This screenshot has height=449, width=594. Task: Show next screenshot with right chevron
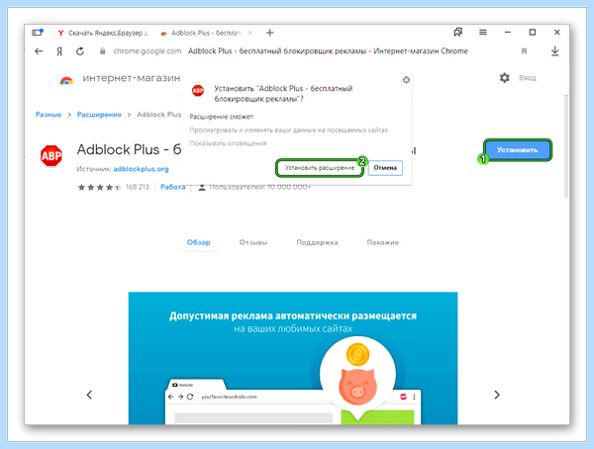pyautogui.click(x=497, y=395)
